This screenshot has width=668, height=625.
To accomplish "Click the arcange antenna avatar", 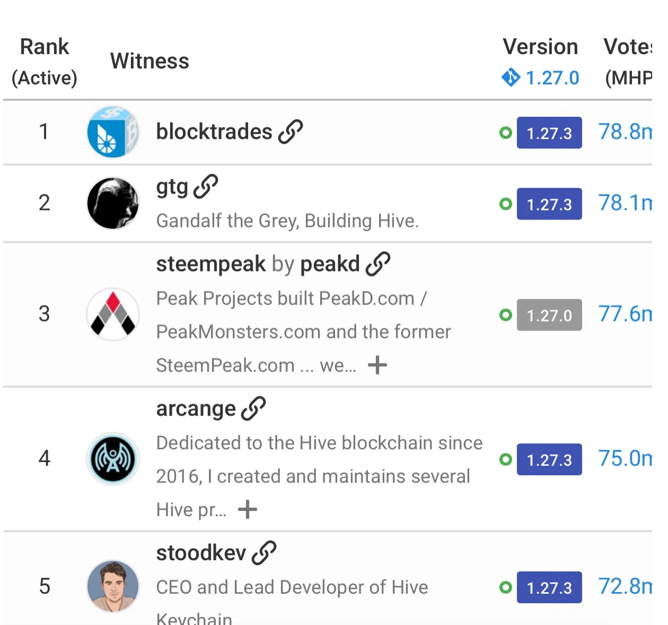I will pos(113,459).
